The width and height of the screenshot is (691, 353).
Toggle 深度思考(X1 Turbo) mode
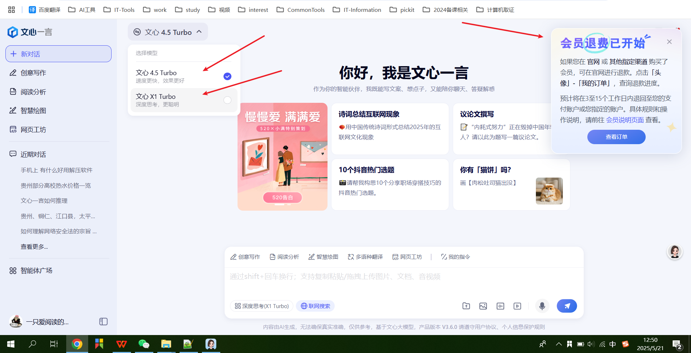[x=262, y=306]
